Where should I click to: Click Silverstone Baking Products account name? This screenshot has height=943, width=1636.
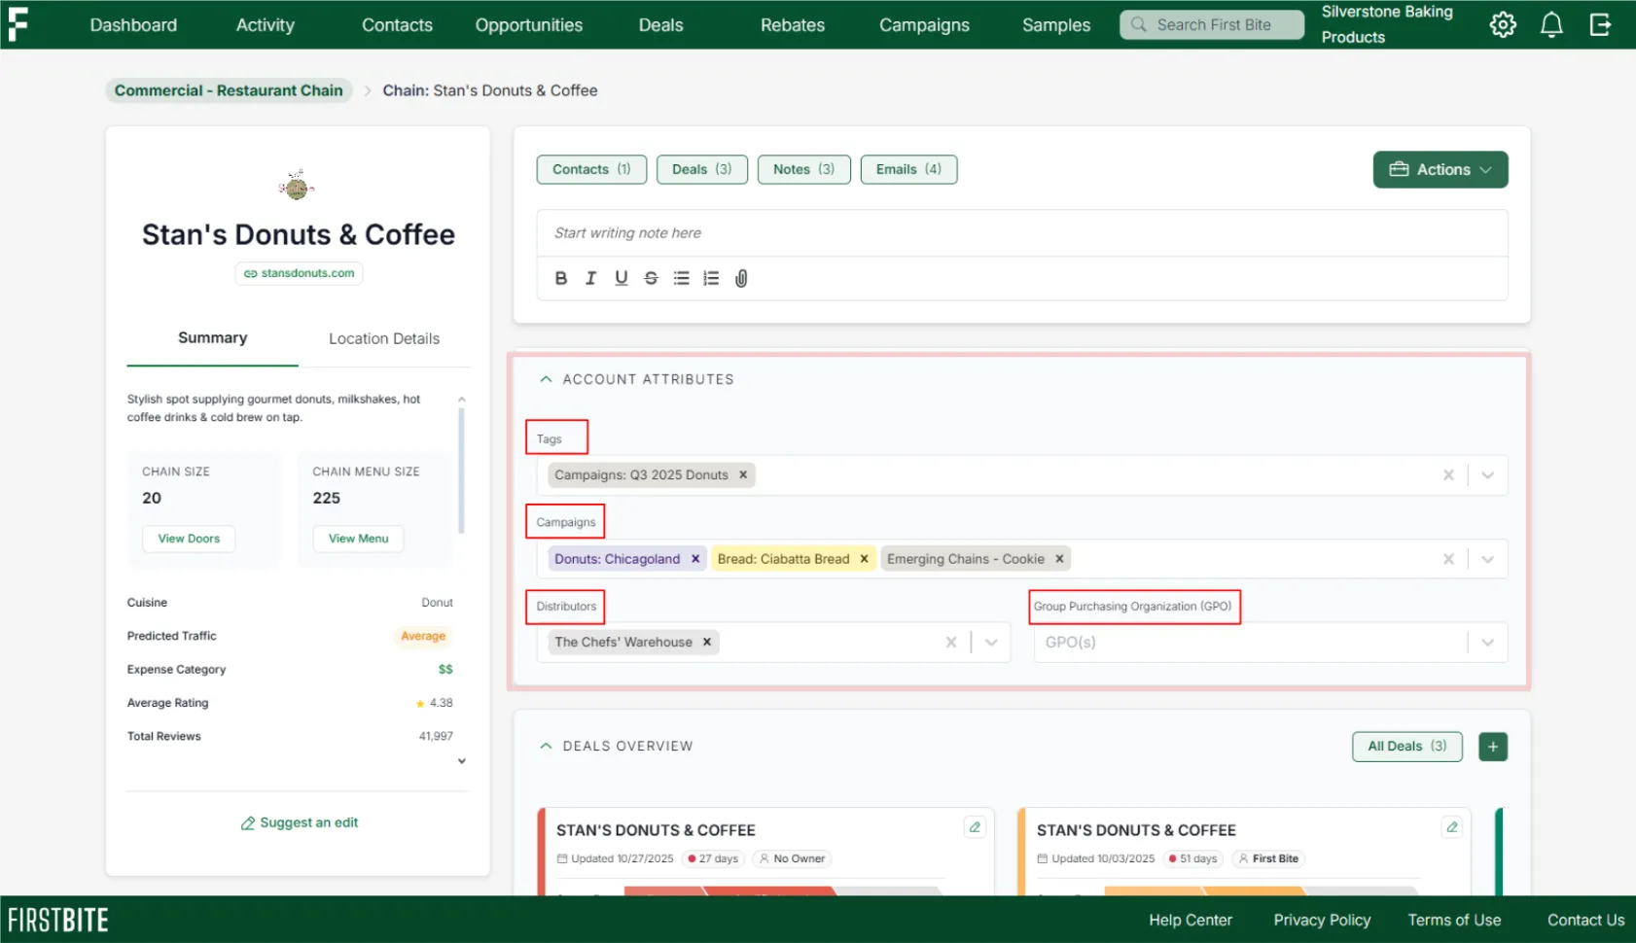1387,24
